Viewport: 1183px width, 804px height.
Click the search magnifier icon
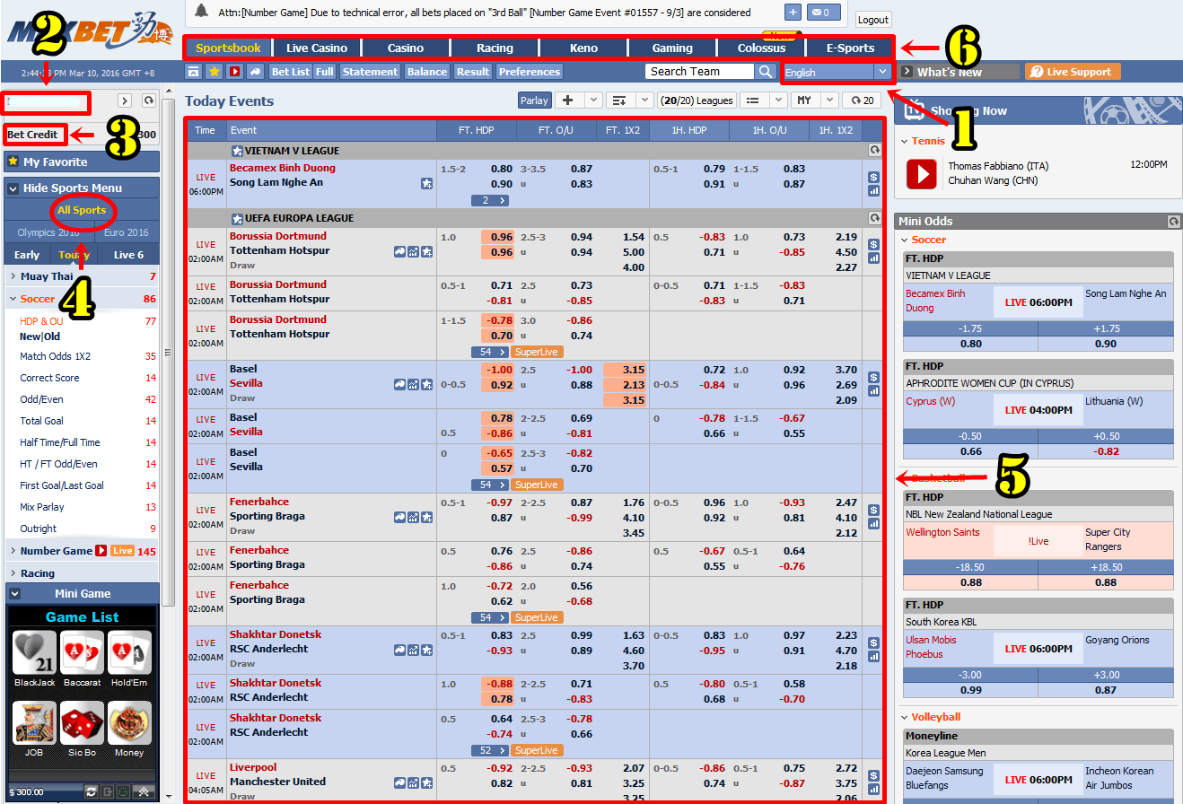pyautogui.click(x=766, y=72)
